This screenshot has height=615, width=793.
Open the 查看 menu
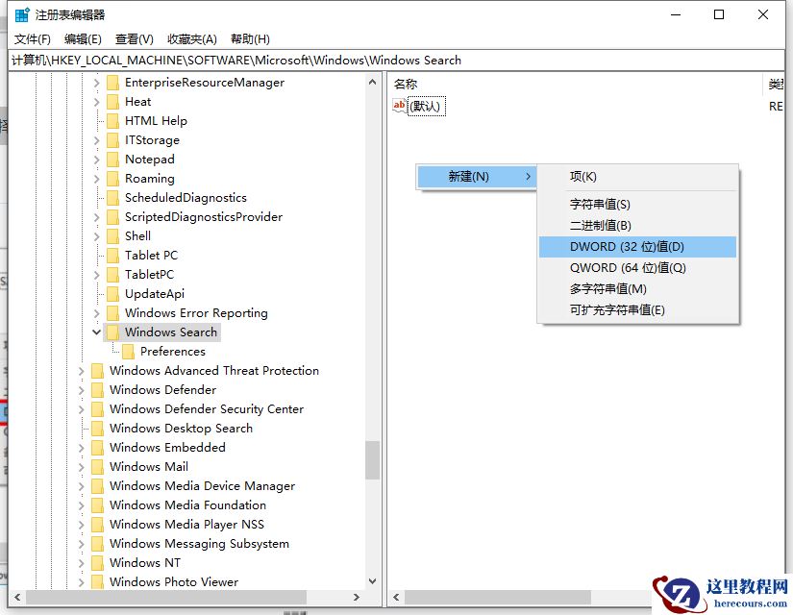tap(133, 38)
